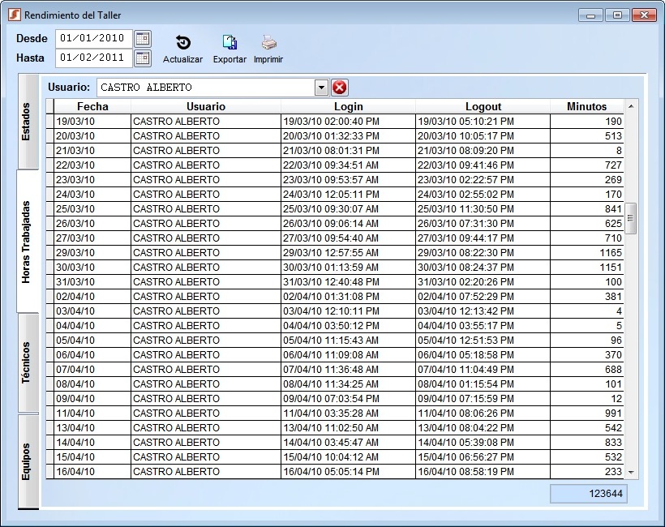This screenshot has width=665, height=527.
Task: Select the Horas Trabajadas tab
Action: tap(28, 242)
